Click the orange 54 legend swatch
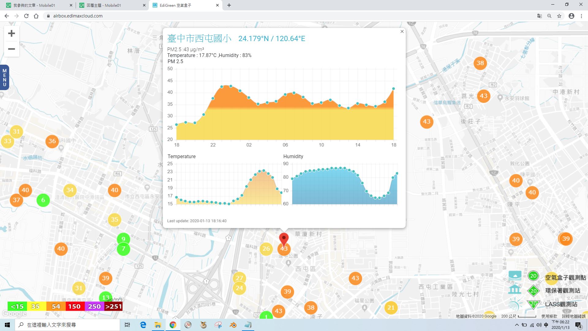The width and height of the screenshot is (588, 331). pos(56,306)
